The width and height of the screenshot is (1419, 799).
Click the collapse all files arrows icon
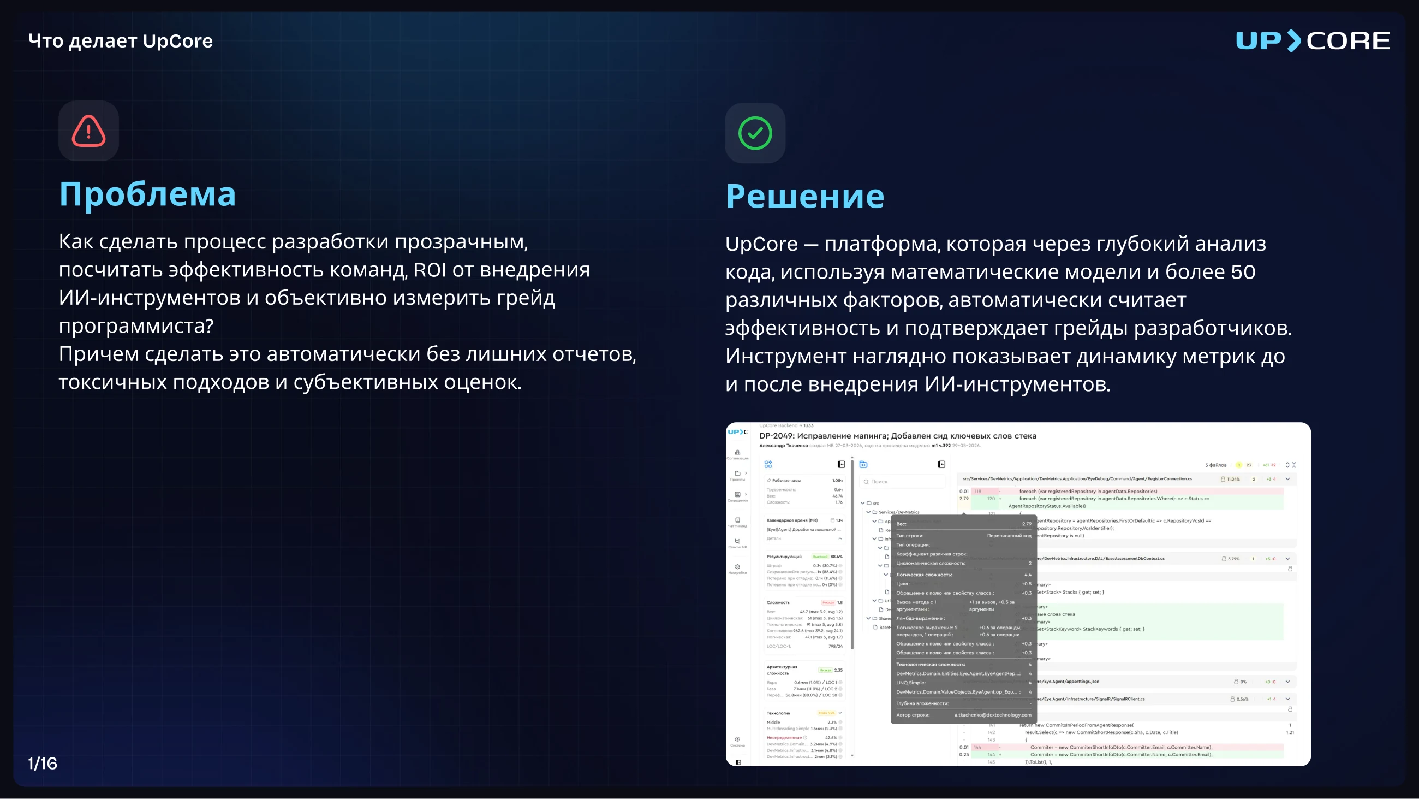click(x=1294, y=465)
